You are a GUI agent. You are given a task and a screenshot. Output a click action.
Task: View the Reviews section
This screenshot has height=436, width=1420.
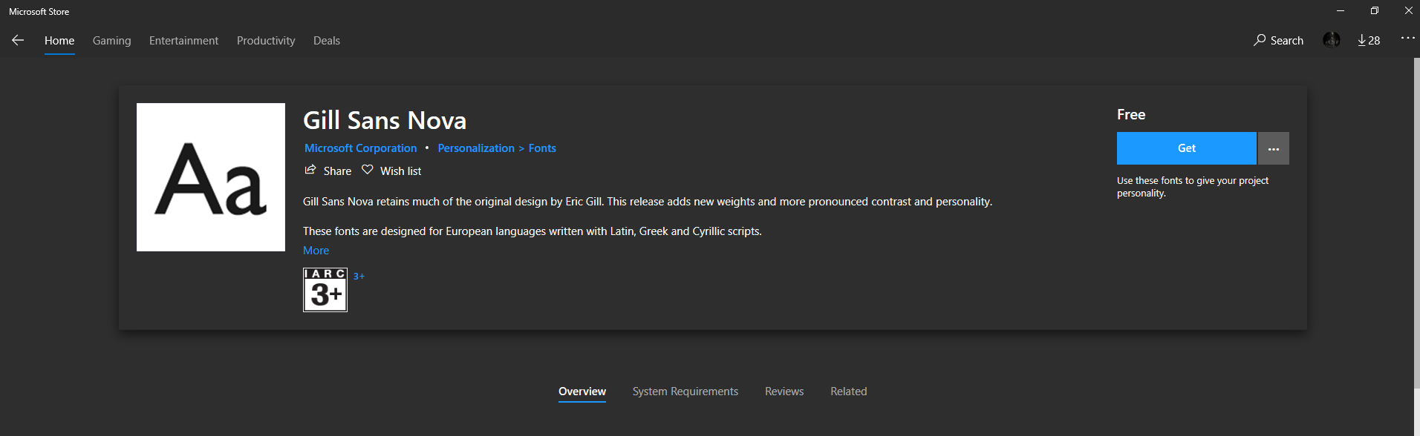click(784, 392)
